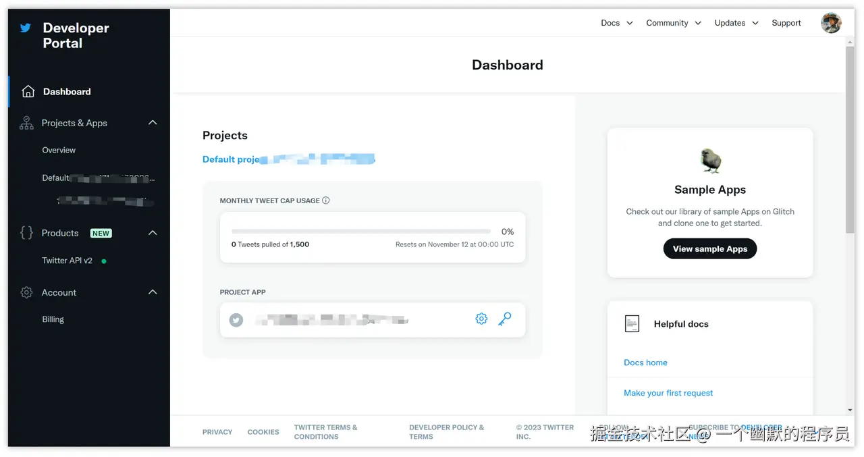This screenshot has height=457, width=864.
Task: Click the Twitter bird logo
Action: click(x=26, y=28)
